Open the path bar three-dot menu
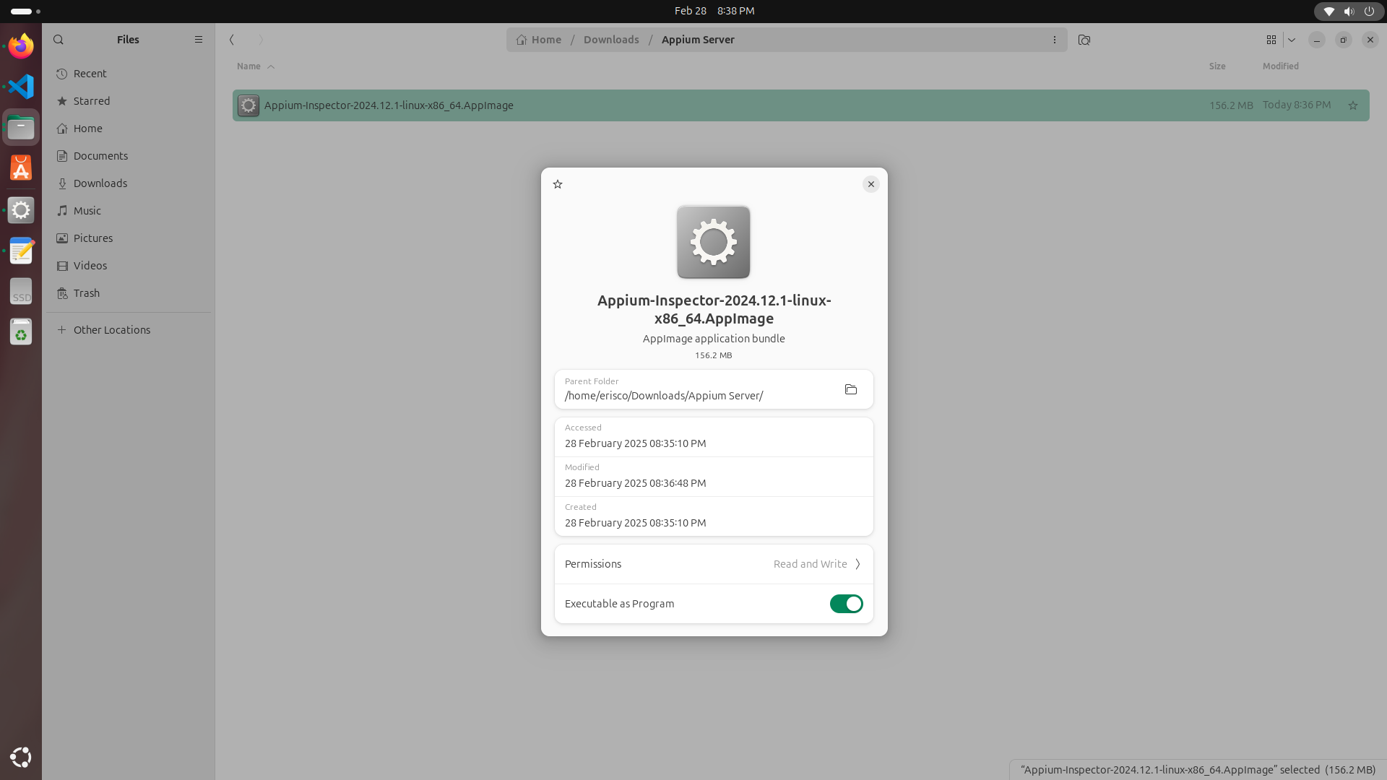Image resolution: width=1387 pixels, height=780 pixels. (x=1055, y=40)
